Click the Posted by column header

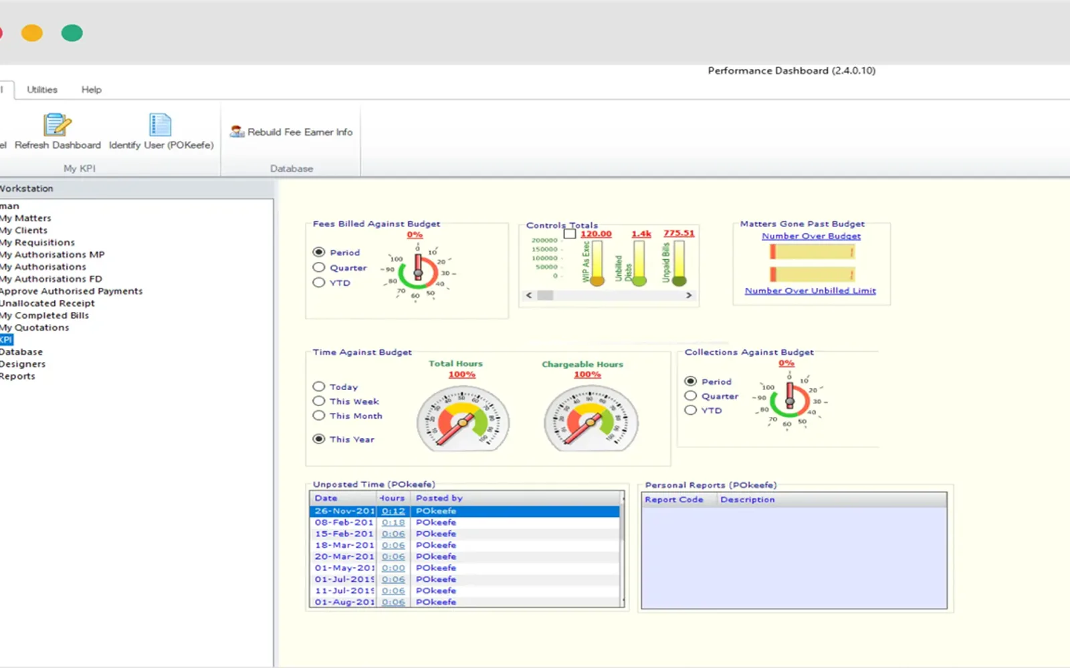(516, 498)
